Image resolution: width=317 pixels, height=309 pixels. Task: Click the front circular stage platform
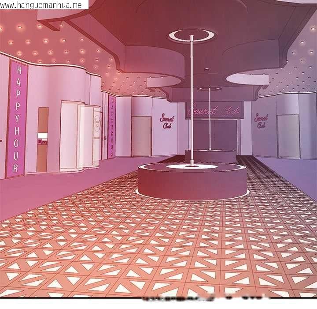(192, 181)
